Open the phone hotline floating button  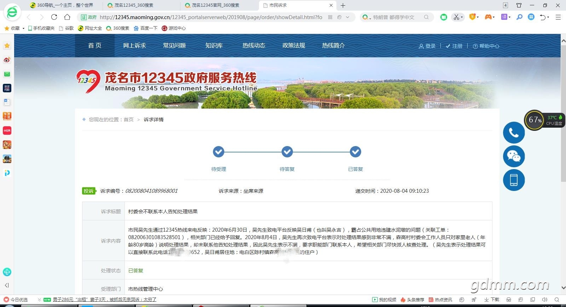point(514,133)
